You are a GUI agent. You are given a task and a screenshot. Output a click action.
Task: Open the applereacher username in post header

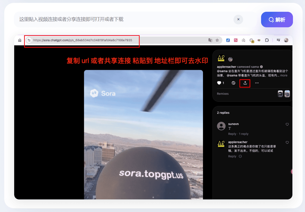[227, 67]
